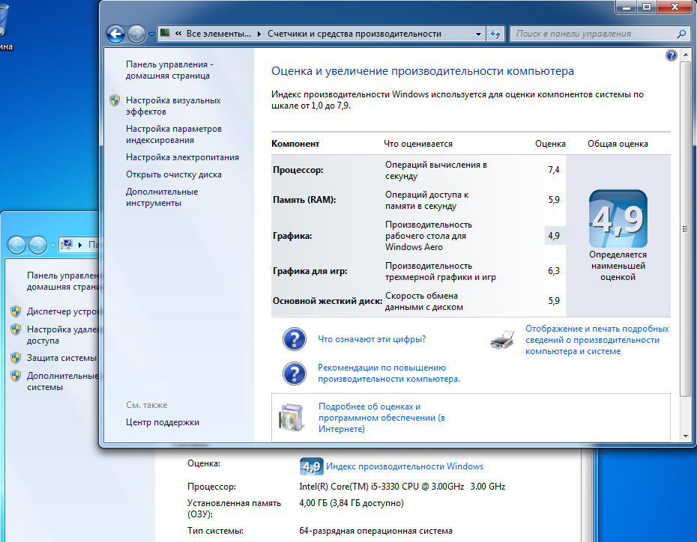Go back using the front window's Back arrow
The image size is (697, 542).
pyautogui.click(x=115, y=34)
